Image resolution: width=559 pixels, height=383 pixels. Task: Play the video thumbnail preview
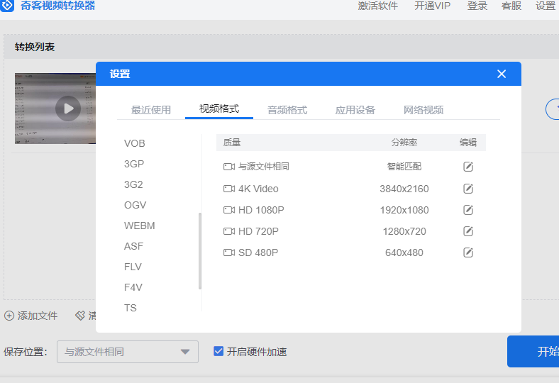click(68, 109)
